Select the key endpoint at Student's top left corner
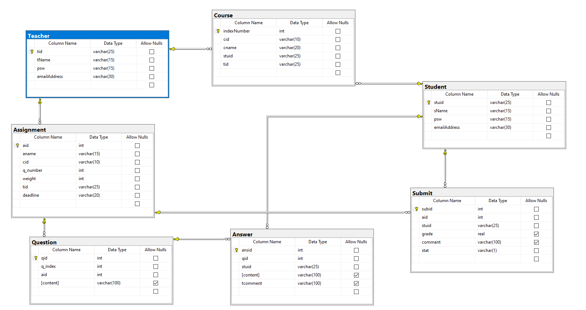Image resolution: width=586 pixels, height=310 pixels. click(420, 83)
